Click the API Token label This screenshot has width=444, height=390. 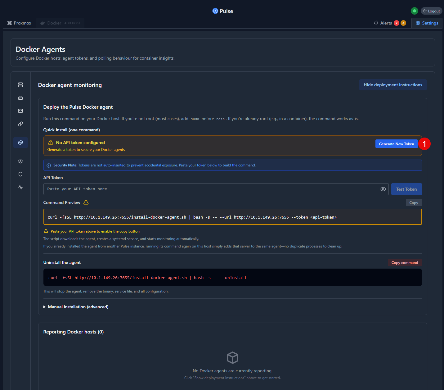pos(53,178)
